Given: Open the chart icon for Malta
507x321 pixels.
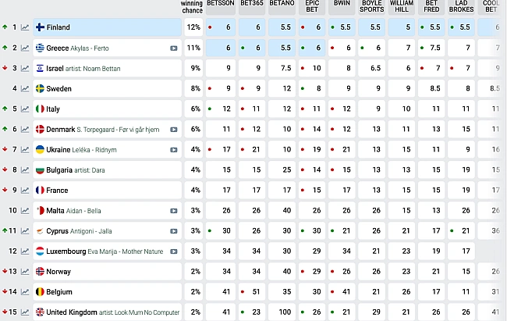Looking at the screenshot, I should click(25, 210).
